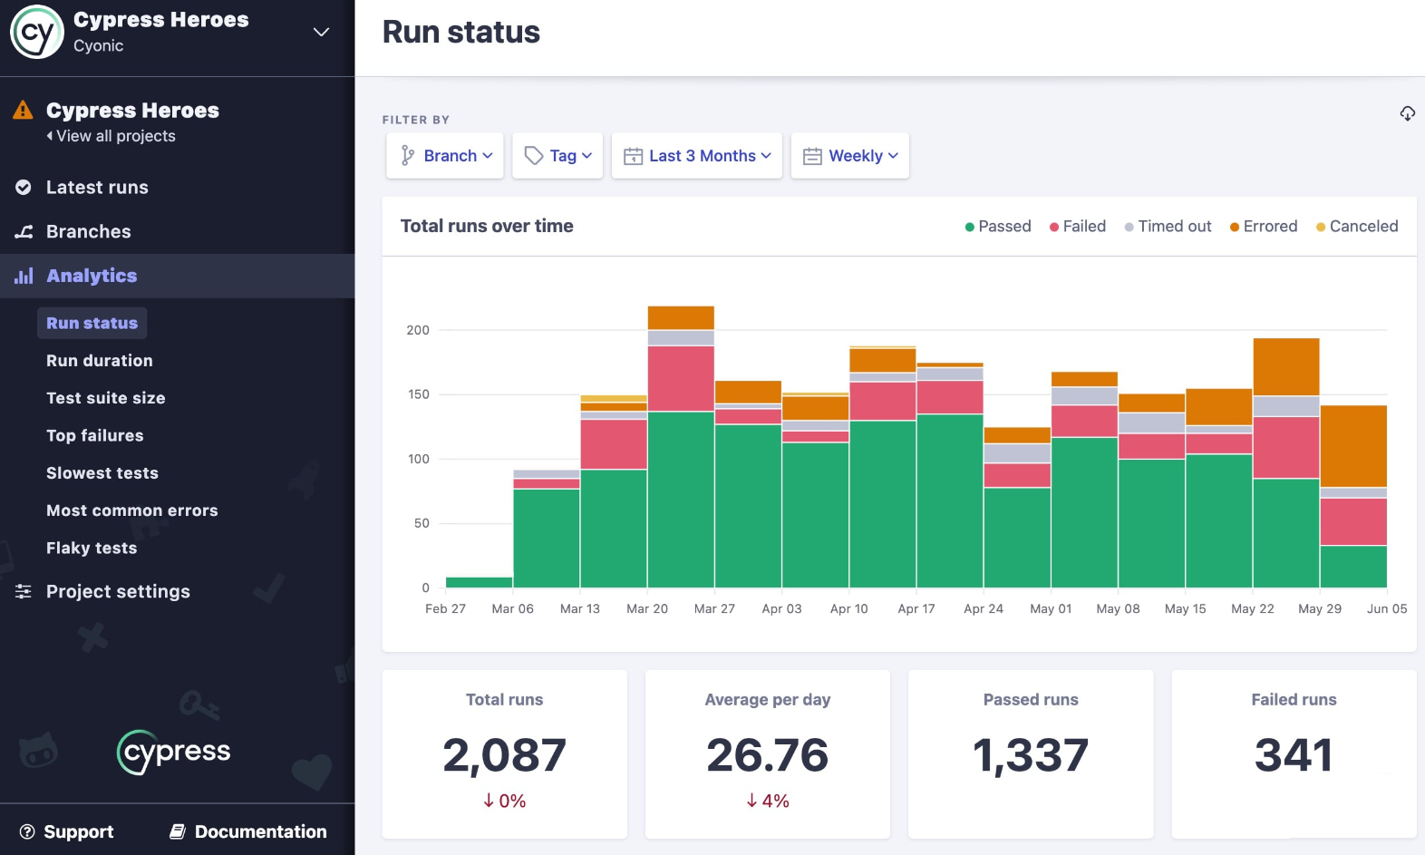
Task: Click the Branches fork icon
Action: coord(24,232)
